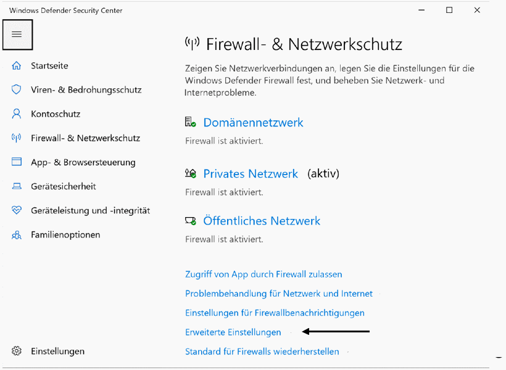The height and width of the screenshot is (370, 506).
Task: Click the App- & Browsersteuerung window icon
Action: click(17, 162)
